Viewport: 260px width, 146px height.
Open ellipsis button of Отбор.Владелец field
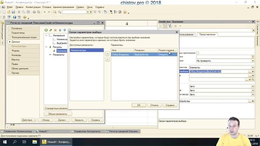pyautogui.click(x=250, y=71)
